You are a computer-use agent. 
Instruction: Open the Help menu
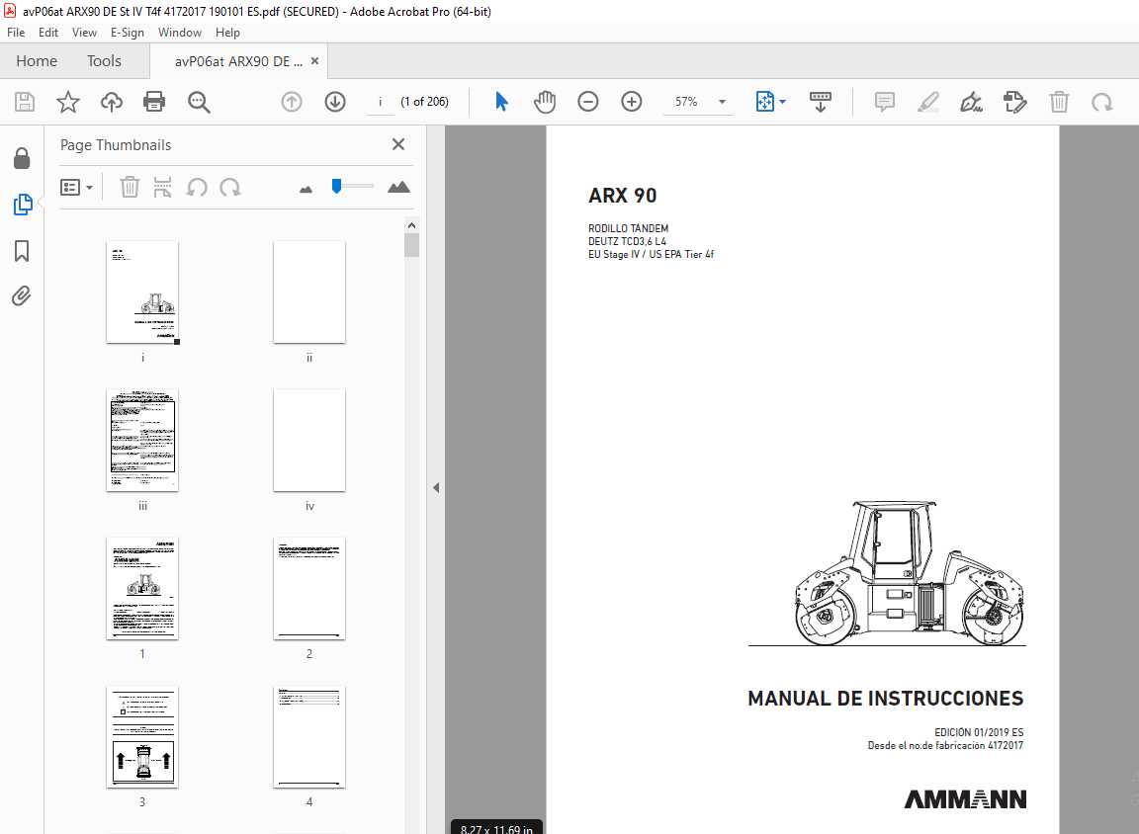227,33
